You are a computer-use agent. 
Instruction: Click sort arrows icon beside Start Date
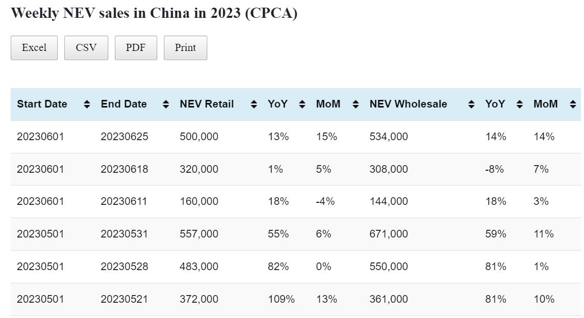(87, 104)
